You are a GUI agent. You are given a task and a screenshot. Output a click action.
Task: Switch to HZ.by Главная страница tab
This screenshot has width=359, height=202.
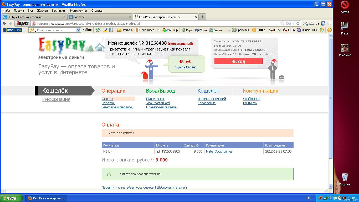[34, 17]
